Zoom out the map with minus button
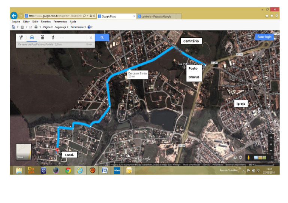This screenshot has height=203, width=288. pyautogui.click(x=271, y=150)
